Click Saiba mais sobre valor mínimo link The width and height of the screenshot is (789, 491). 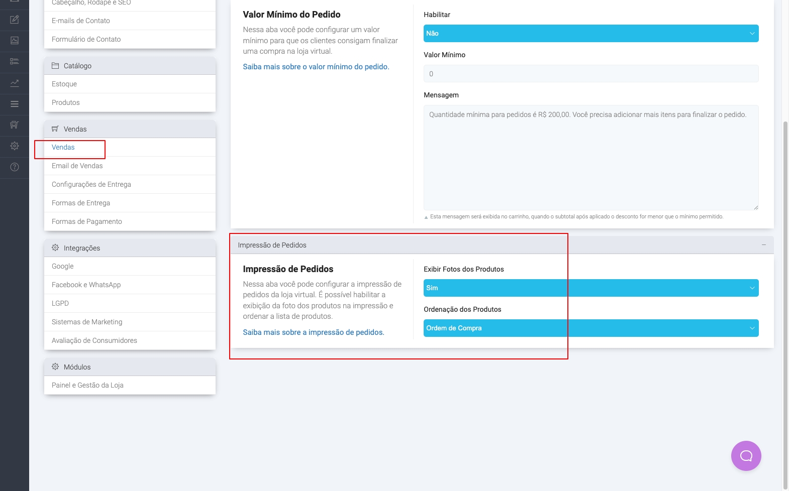[x=316, y=67]
